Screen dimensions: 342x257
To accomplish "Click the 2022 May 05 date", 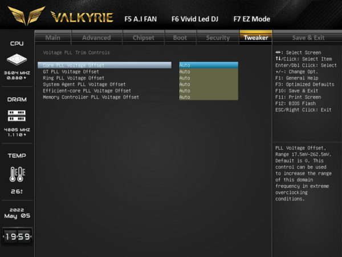I will coord(17,213).
